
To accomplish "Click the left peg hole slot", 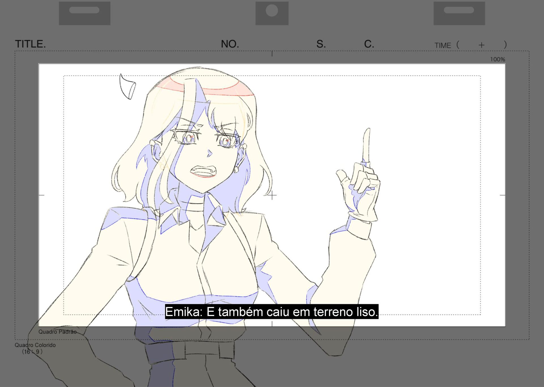I will point(84,10).
